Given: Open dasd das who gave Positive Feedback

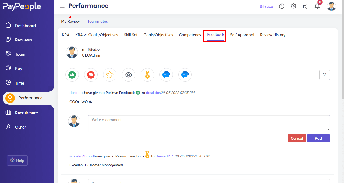Looking at the screenshot, I should coord(77,93).
